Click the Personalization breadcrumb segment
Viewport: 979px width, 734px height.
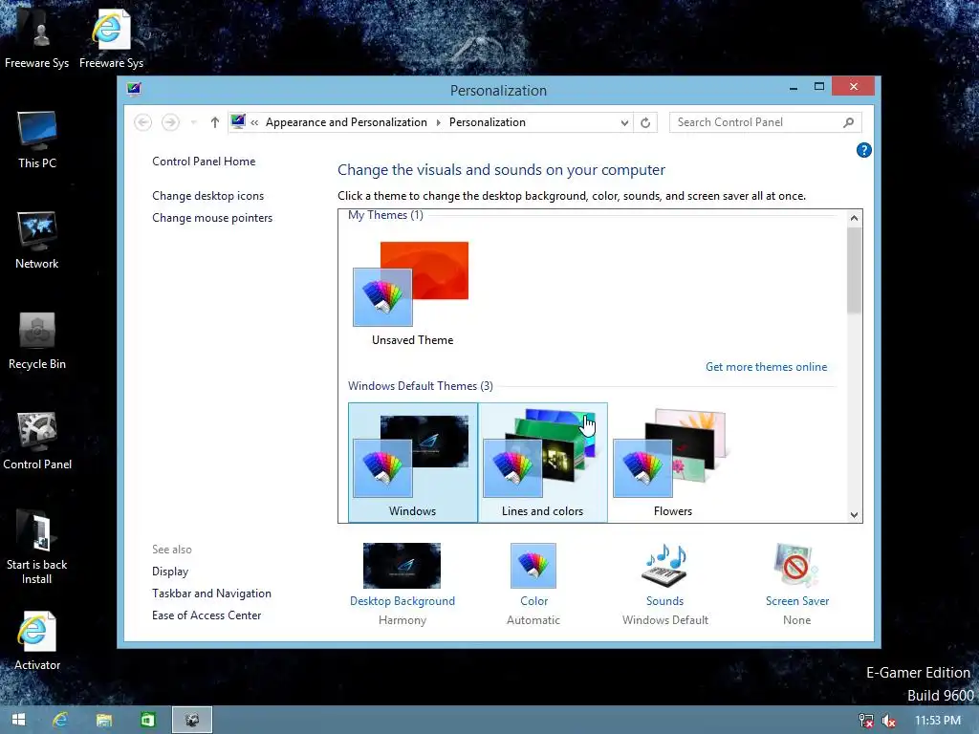point(487,122)
